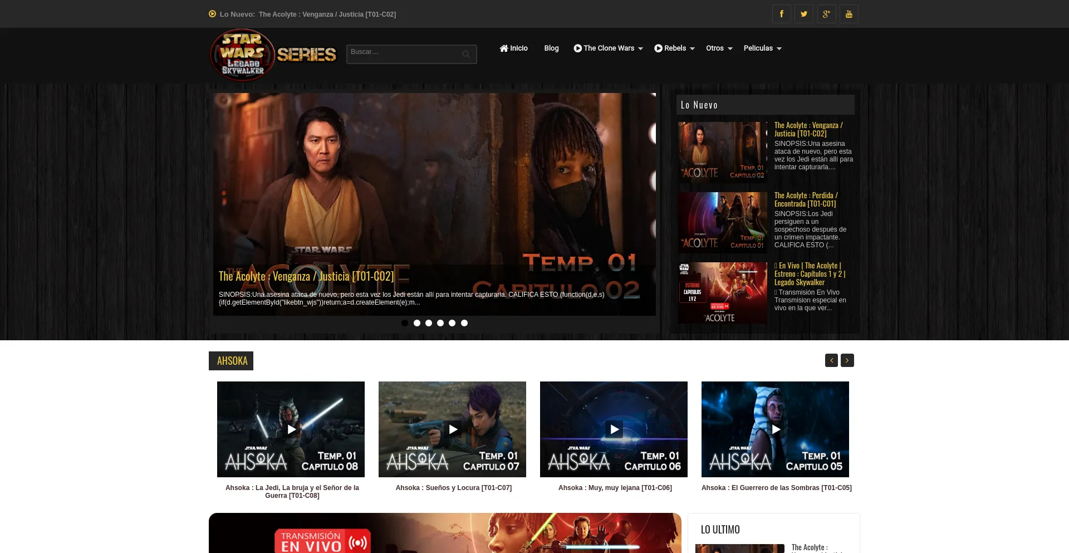Expand the Rebels dropdown arrow

pyautogui.click(x=692, y=49)
